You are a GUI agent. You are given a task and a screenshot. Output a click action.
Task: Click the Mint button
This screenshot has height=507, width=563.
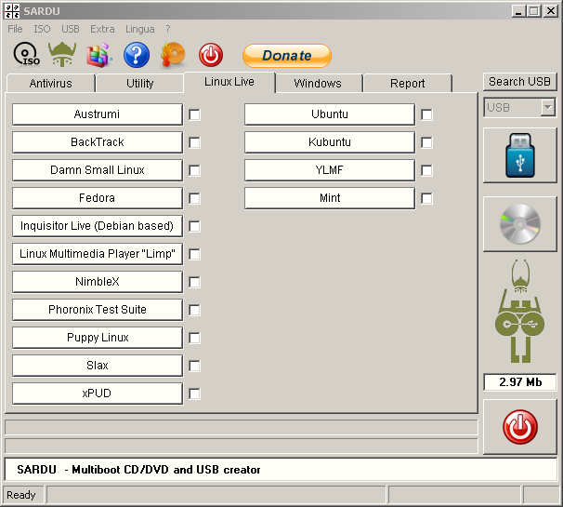coord(330,198)
